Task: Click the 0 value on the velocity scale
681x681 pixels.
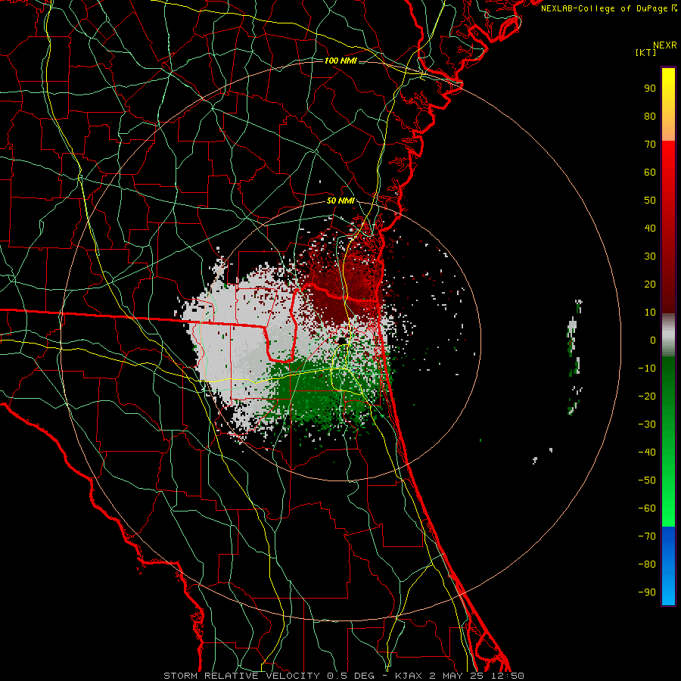Action: point(653,340)
